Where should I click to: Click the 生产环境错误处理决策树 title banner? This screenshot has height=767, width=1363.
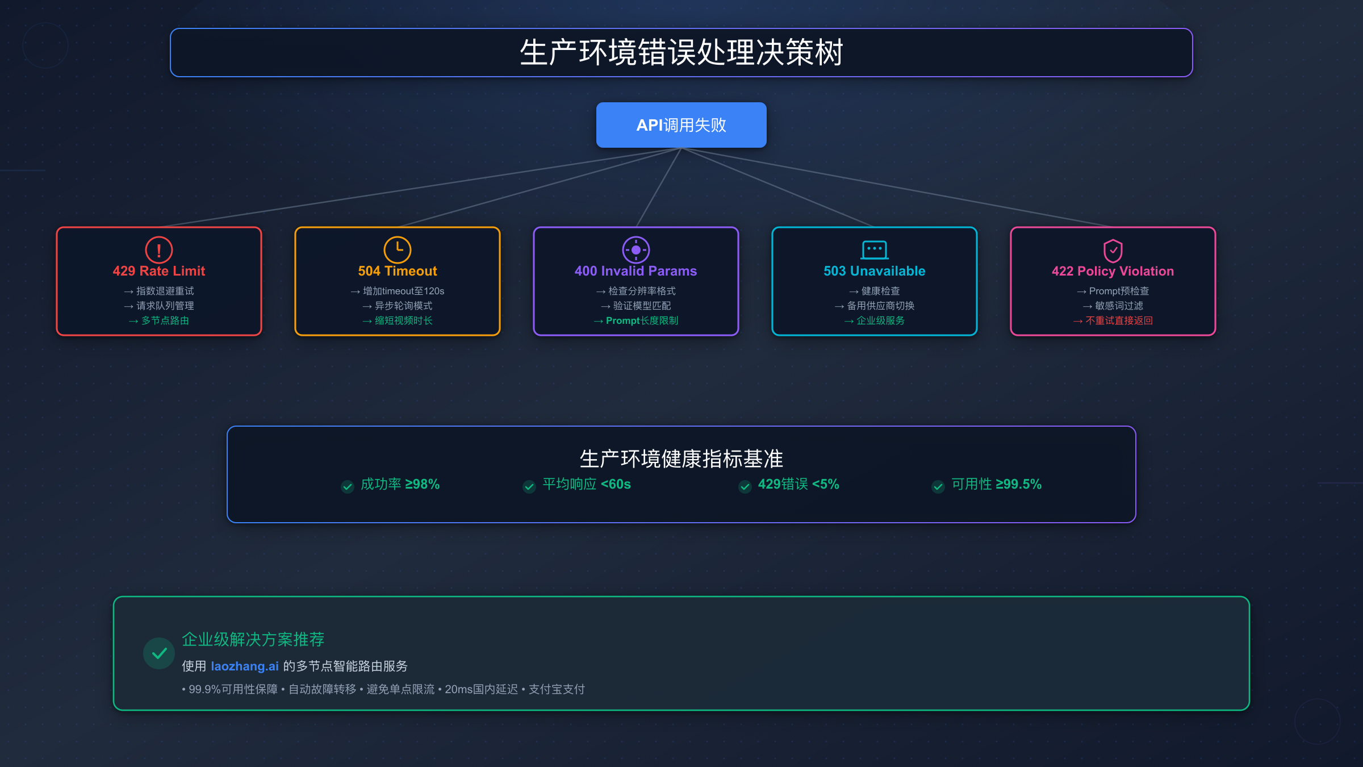click(x=681, y=52)
